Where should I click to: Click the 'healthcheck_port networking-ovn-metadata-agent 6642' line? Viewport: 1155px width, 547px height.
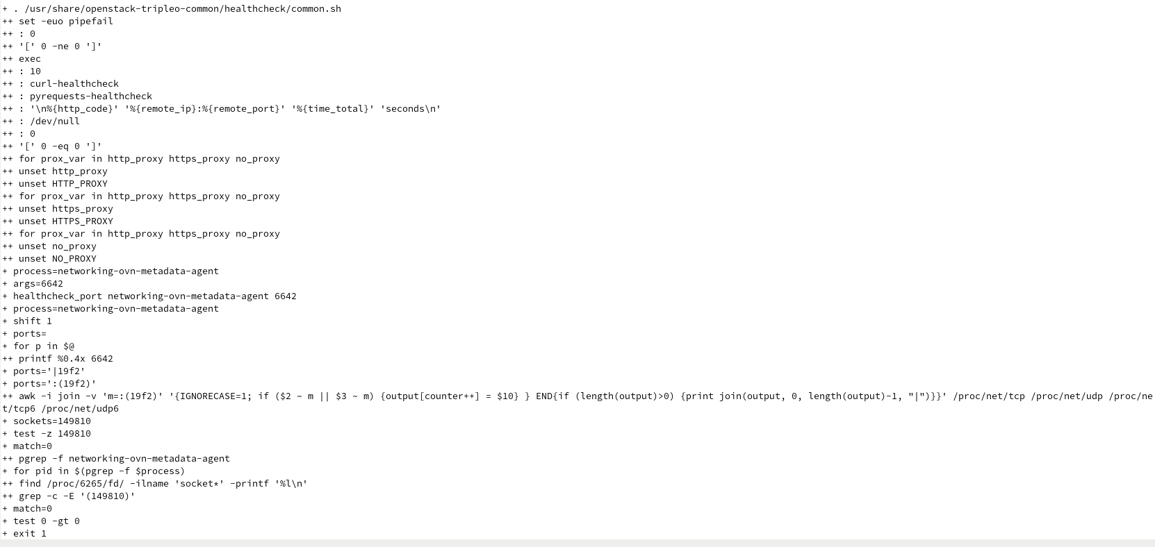point(154,296)
